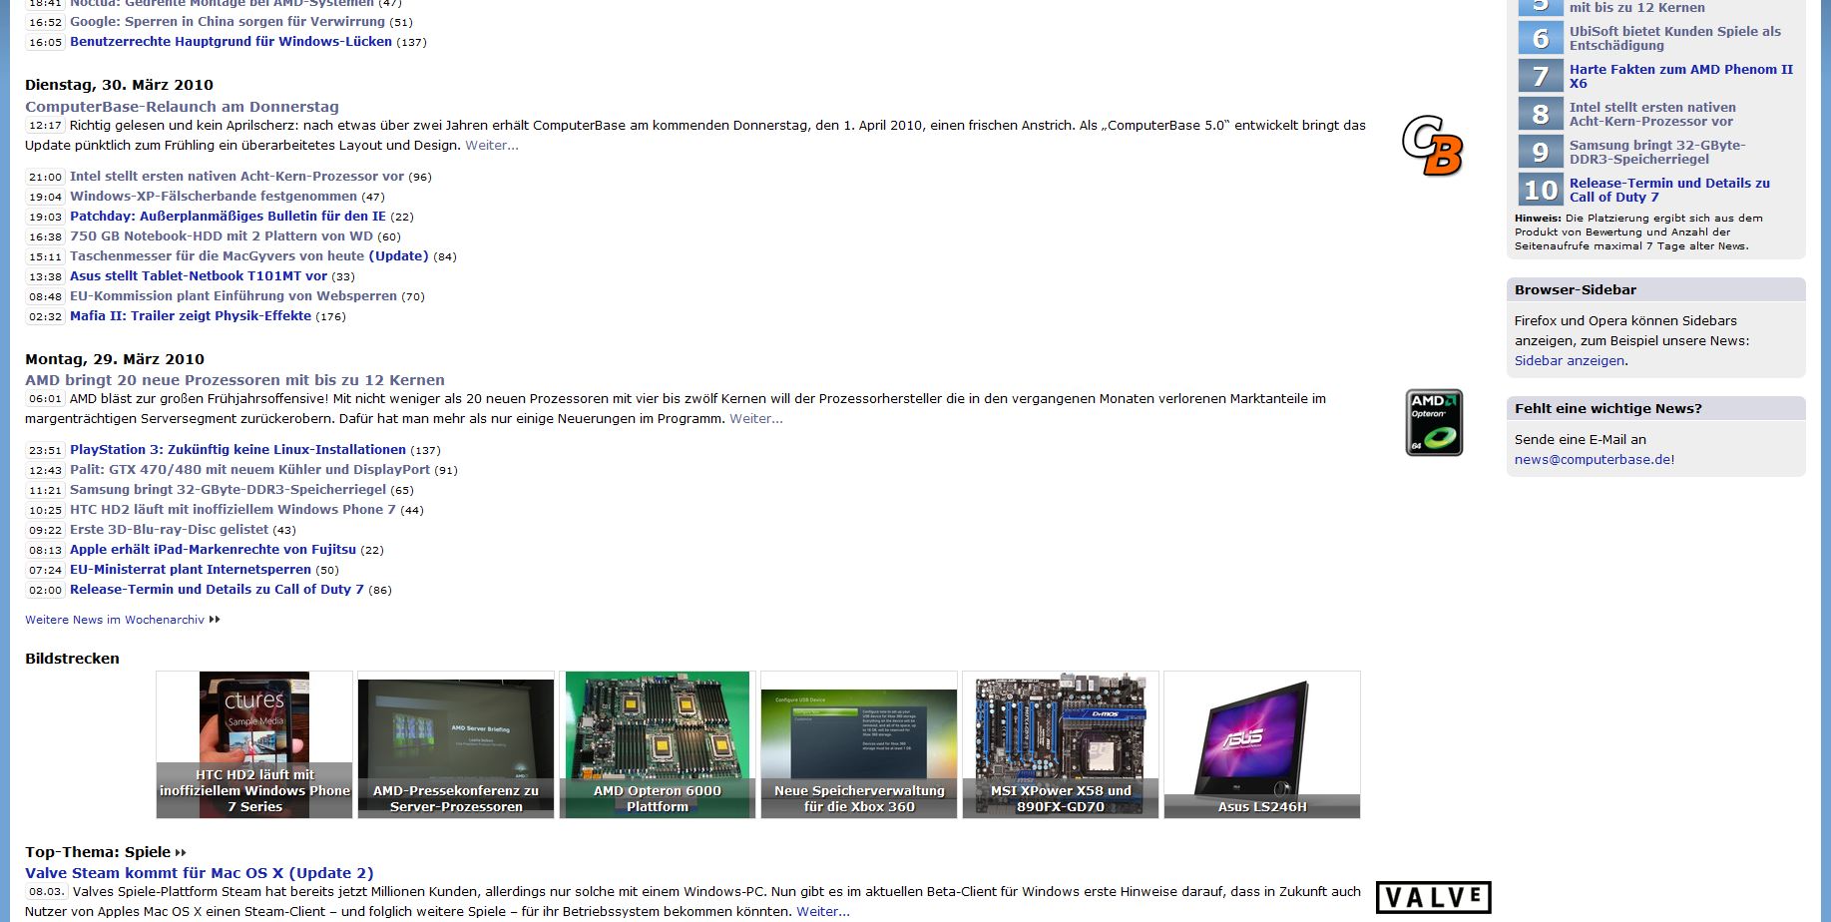Open Apple iPad-Markenrechte von Fujitsu article
Screen dimensions: 1831x922
213,550
